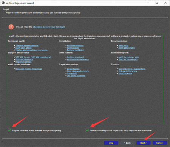Open the Contributors / supporters link
Viewport: 170px width, 147px height.
[x=132, y=69]
